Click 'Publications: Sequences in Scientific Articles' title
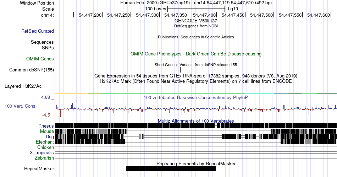337x177 pixels. pyautogui.click(x=196, y=37)
